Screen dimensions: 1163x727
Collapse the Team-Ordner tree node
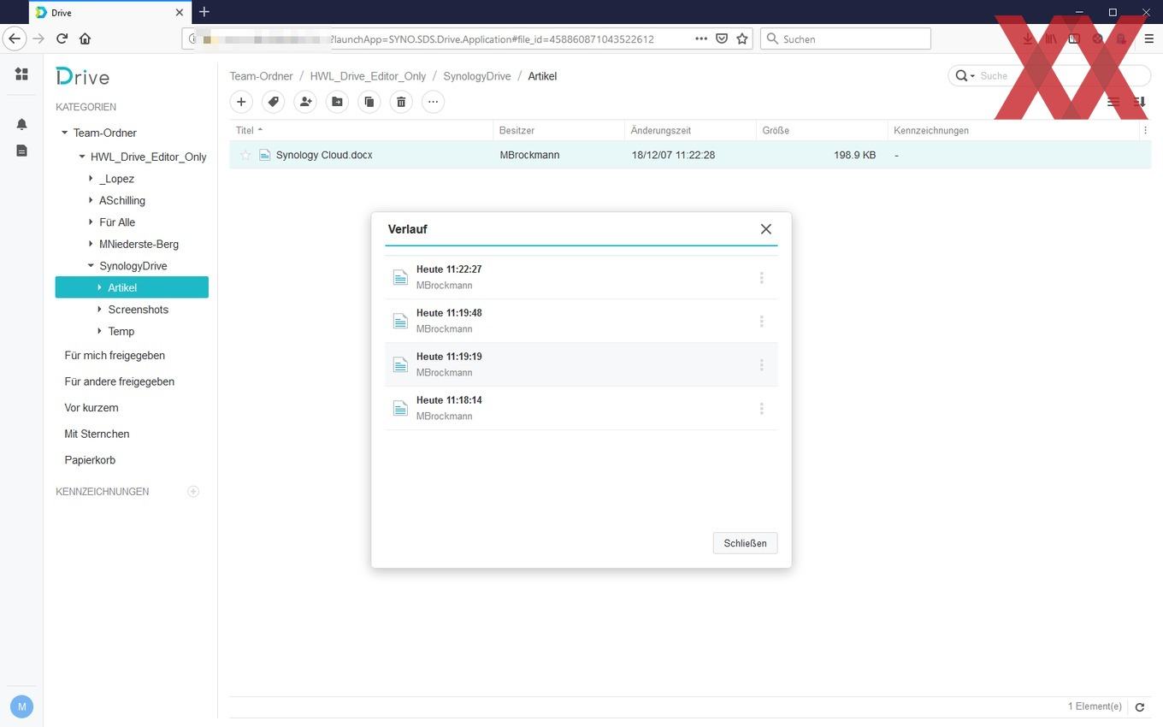(64, 133)
